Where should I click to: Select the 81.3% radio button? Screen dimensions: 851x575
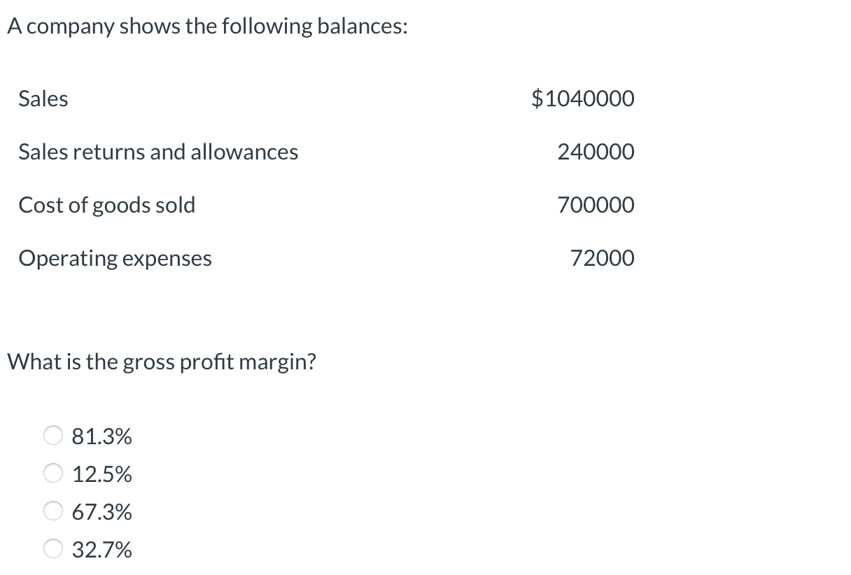[52, 435]
